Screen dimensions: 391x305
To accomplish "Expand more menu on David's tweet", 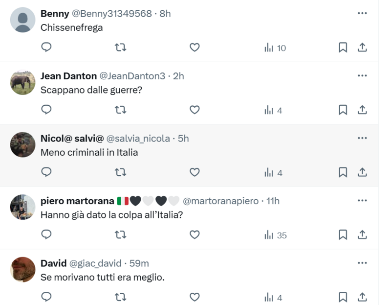I will 362,263.
